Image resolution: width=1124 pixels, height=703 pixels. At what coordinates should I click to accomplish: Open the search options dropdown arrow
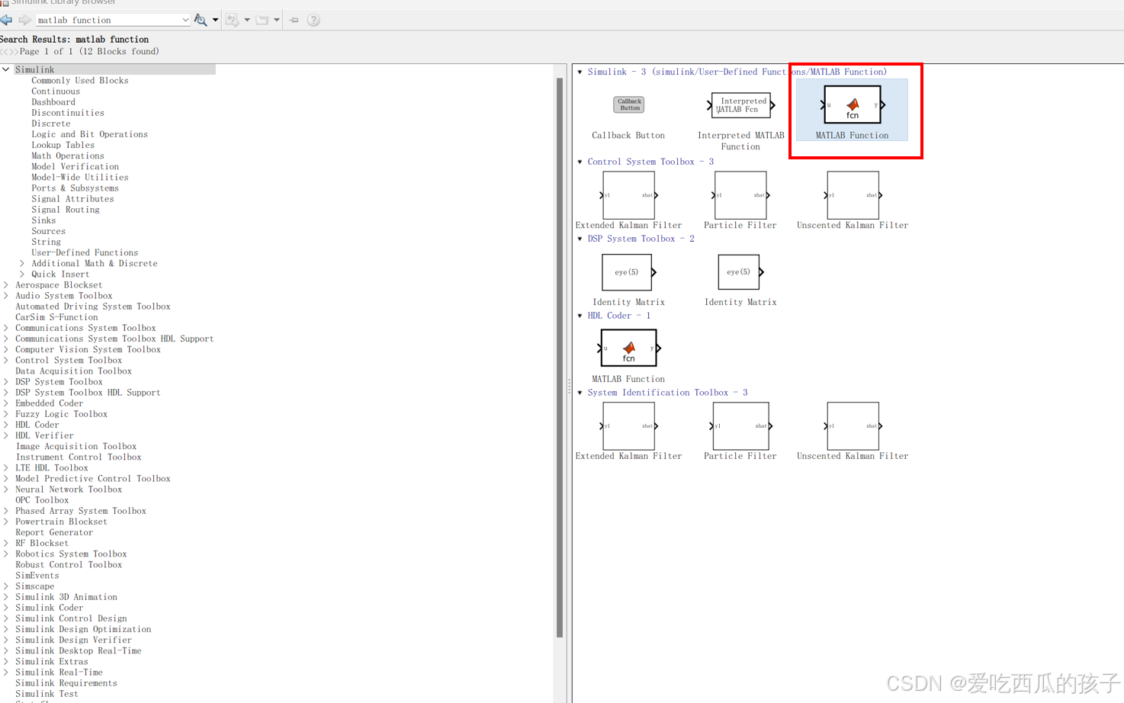click(216, 20)
